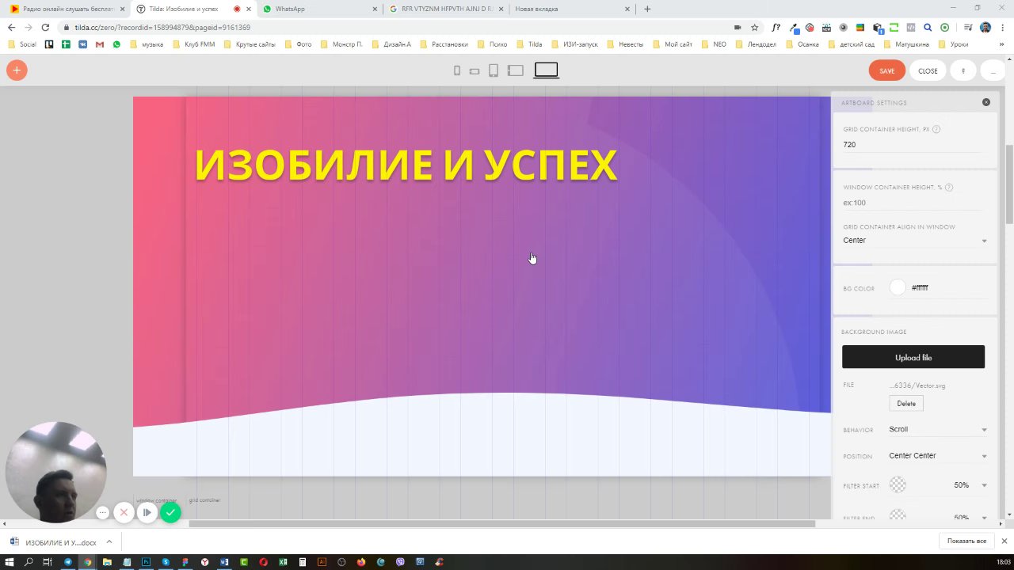Screen dimensions: 1014x570
Task: Click the recording options three-dots button
Action: (102, 513)
